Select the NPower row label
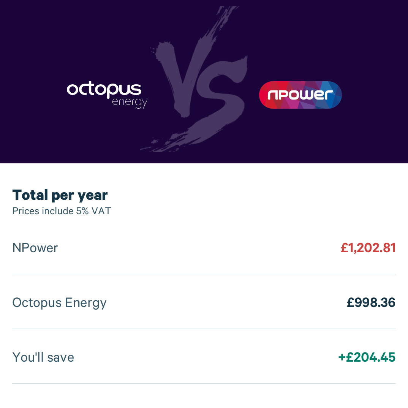 pyautogui.click(x=35, y=248)
